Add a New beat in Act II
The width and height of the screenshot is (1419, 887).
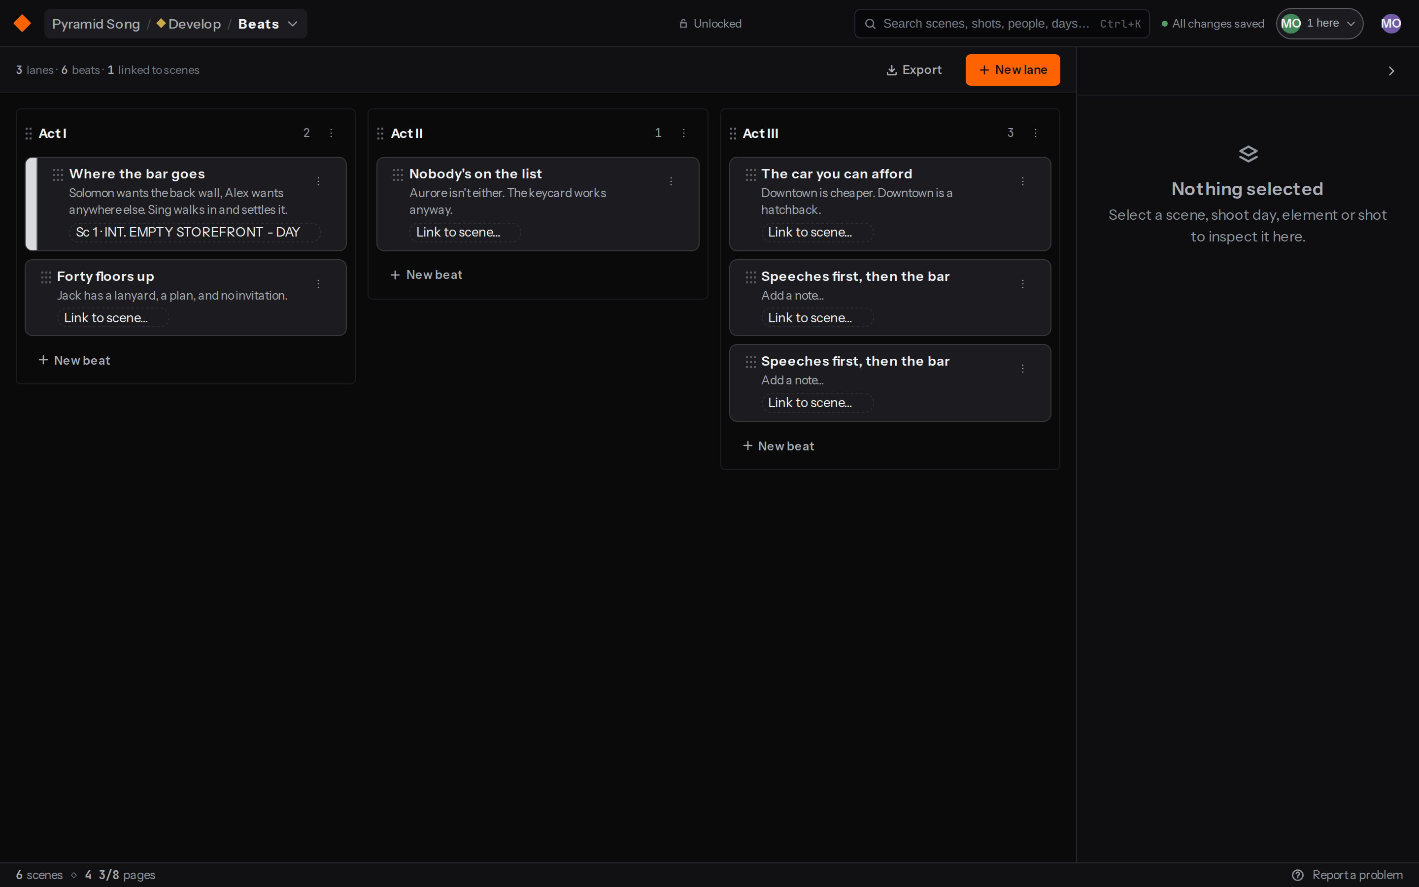click(426, 274)
